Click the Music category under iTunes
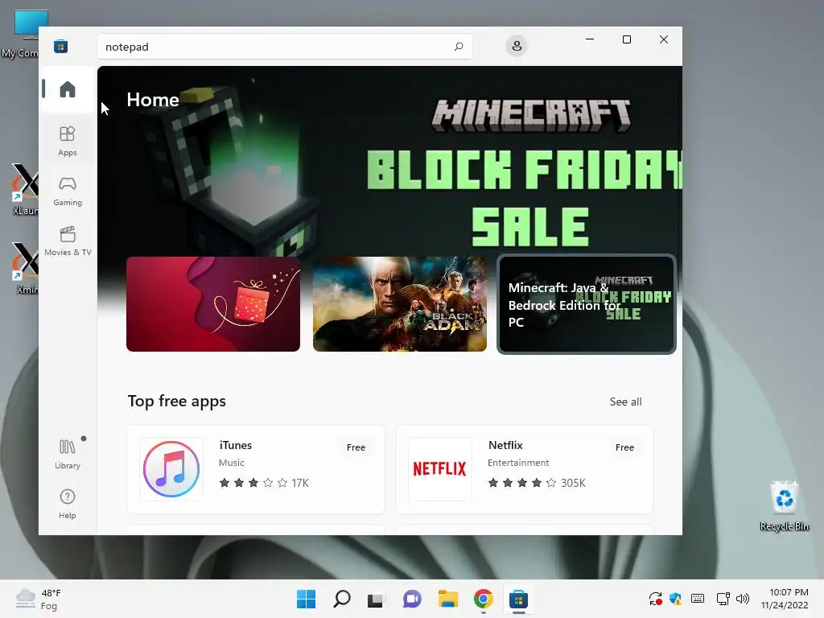 coord(232,463)
